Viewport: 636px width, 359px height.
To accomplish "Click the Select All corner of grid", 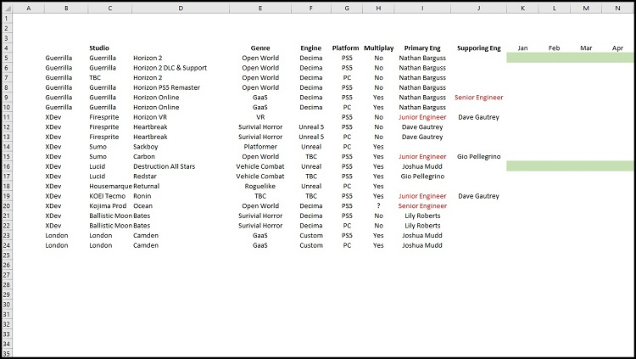I will (8, 8).
